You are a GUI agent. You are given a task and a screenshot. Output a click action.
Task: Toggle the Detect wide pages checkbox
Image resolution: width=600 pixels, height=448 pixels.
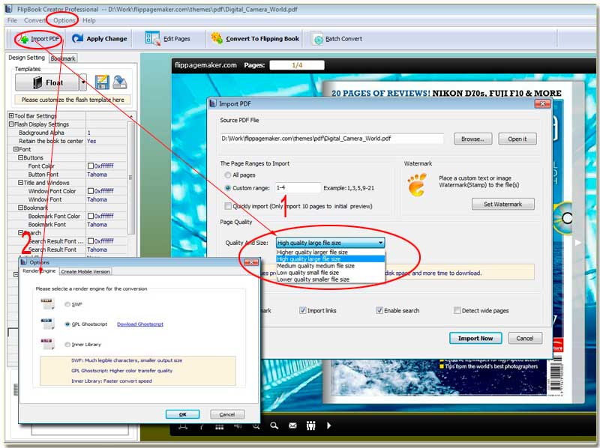point(457,310)
